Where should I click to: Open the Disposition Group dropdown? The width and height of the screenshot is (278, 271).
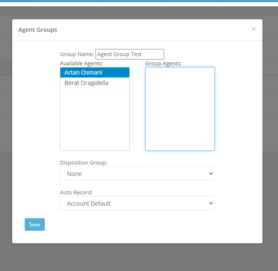pos(137,173)
